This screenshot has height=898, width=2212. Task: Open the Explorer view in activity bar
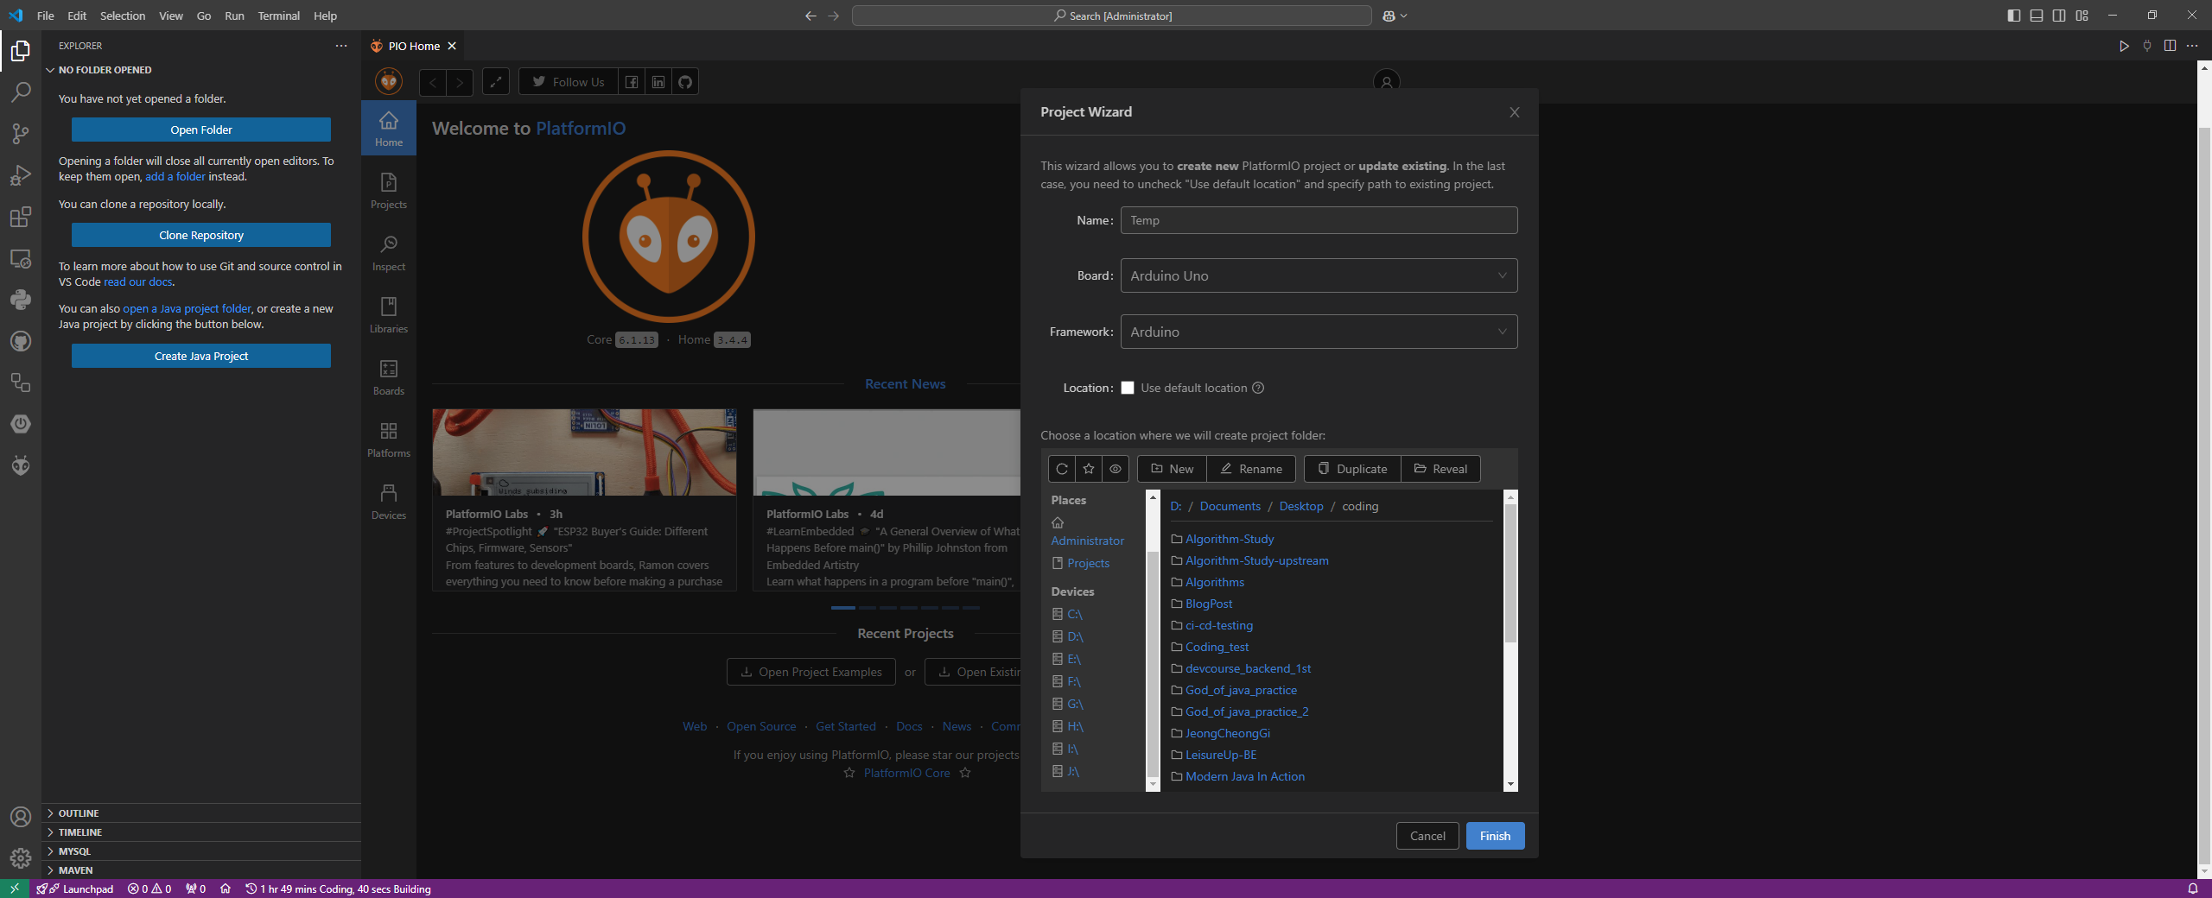tap(21, 52)
